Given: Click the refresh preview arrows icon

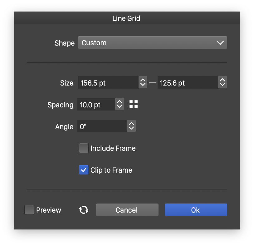Looking at the screenshot, I should pyautogui.click(x=83, y=210).
